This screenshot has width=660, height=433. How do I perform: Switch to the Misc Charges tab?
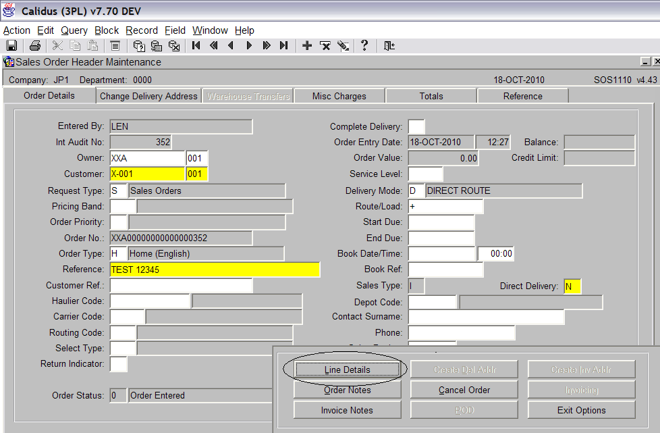pyautogui.click(x=339, y=96)
